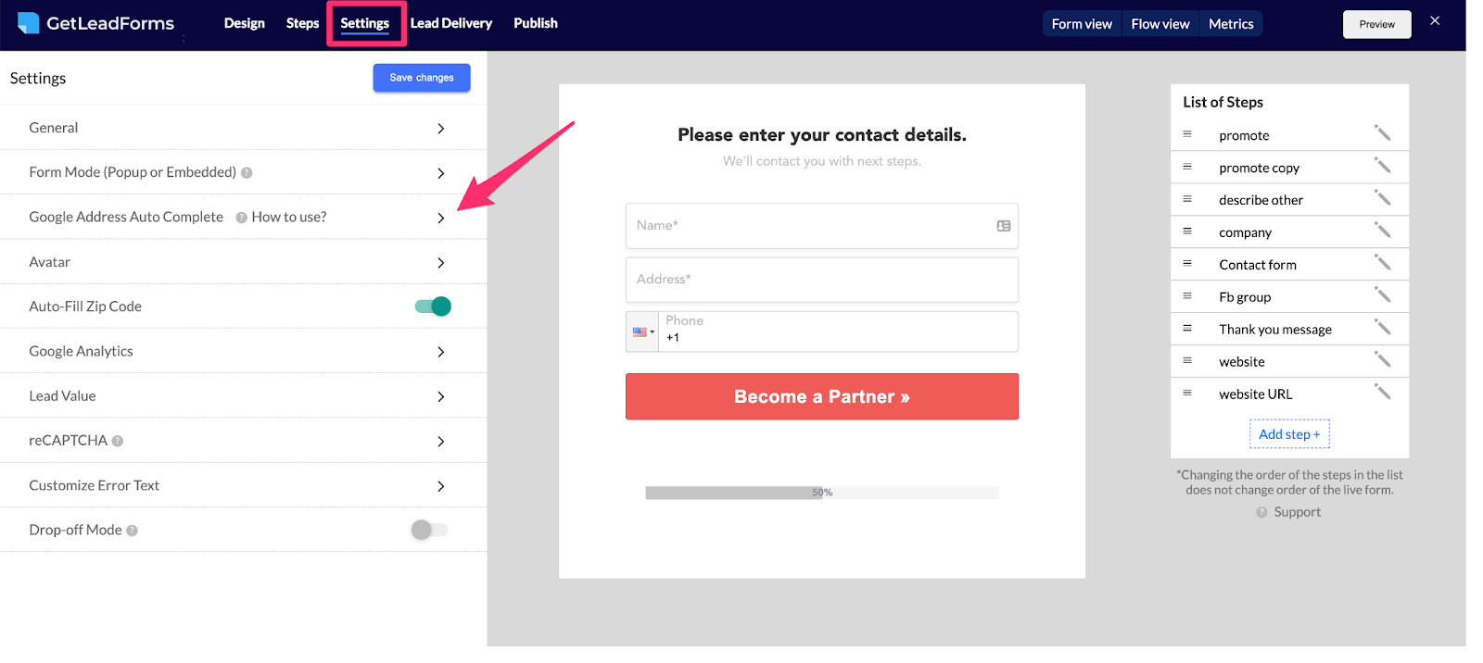Expand the General settings section
Image resolution: width=1483 pixels, height=663 pixels.
(441, 127)
